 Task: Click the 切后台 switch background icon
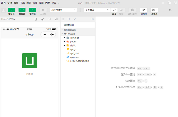point(143,10)
